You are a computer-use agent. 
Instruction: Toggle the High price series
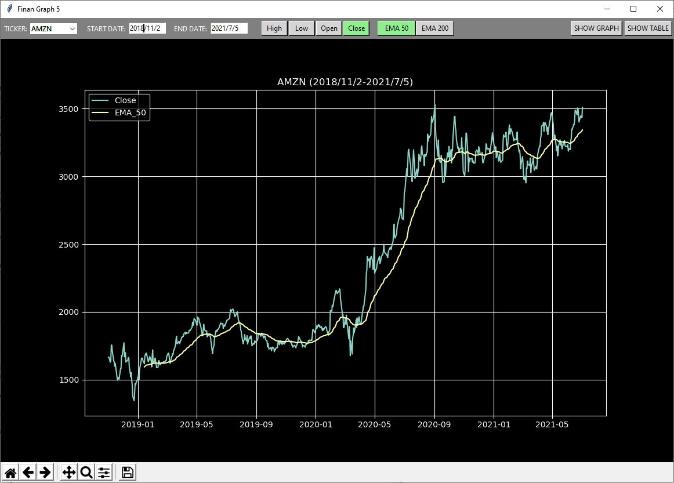coord(274,28)
